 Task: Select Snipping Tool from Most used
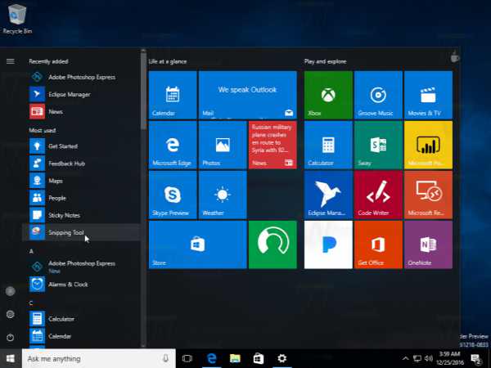[65, 232]
